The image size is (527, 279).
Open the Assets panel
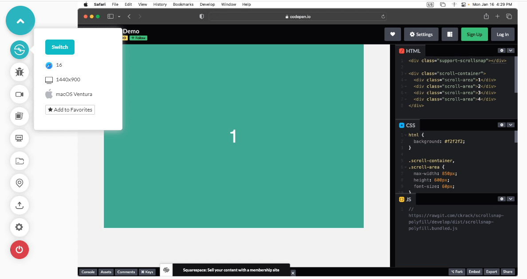tap(106, 272)
